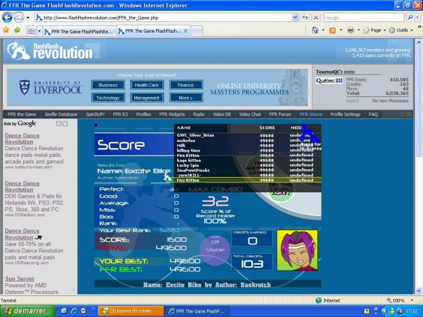
Task: Open FFR Widgets menu item
Action: click(x=172, y=115)
